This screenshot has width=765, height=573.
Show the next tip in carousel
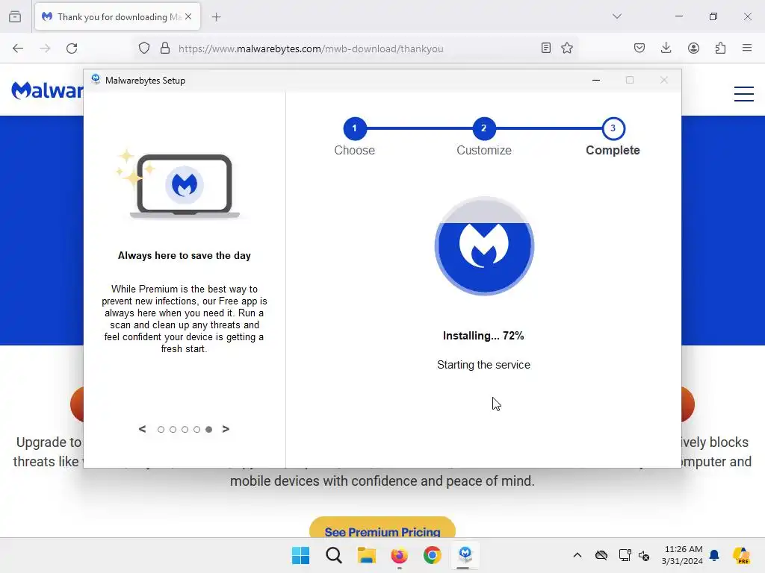(226, 429)
